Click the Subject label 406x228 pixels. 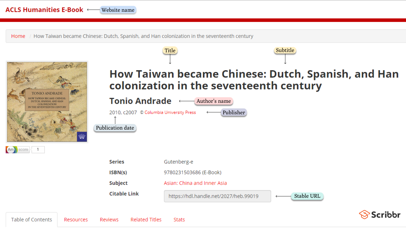coord(118,183)
